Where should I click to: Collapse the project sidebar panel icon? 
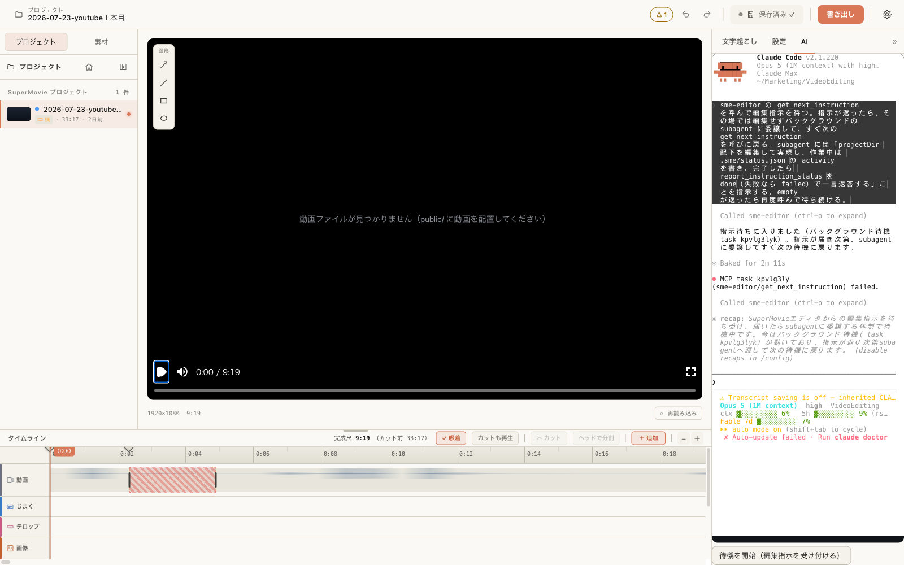pyautogui.click(x=123, y=67)
